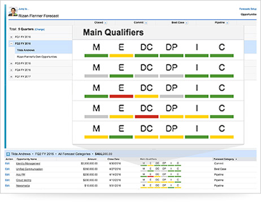This screenshot has height=203, width=261.
Task: Open the Best Case column dropdown arrow
Action: [186, 23]
